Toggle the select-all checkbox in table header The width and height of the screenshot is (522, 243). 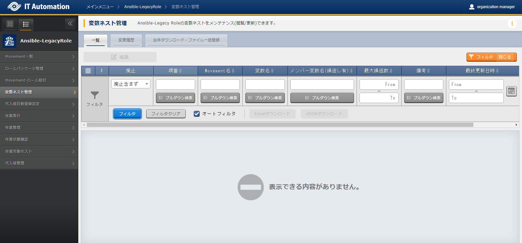[x=88, y=71]
